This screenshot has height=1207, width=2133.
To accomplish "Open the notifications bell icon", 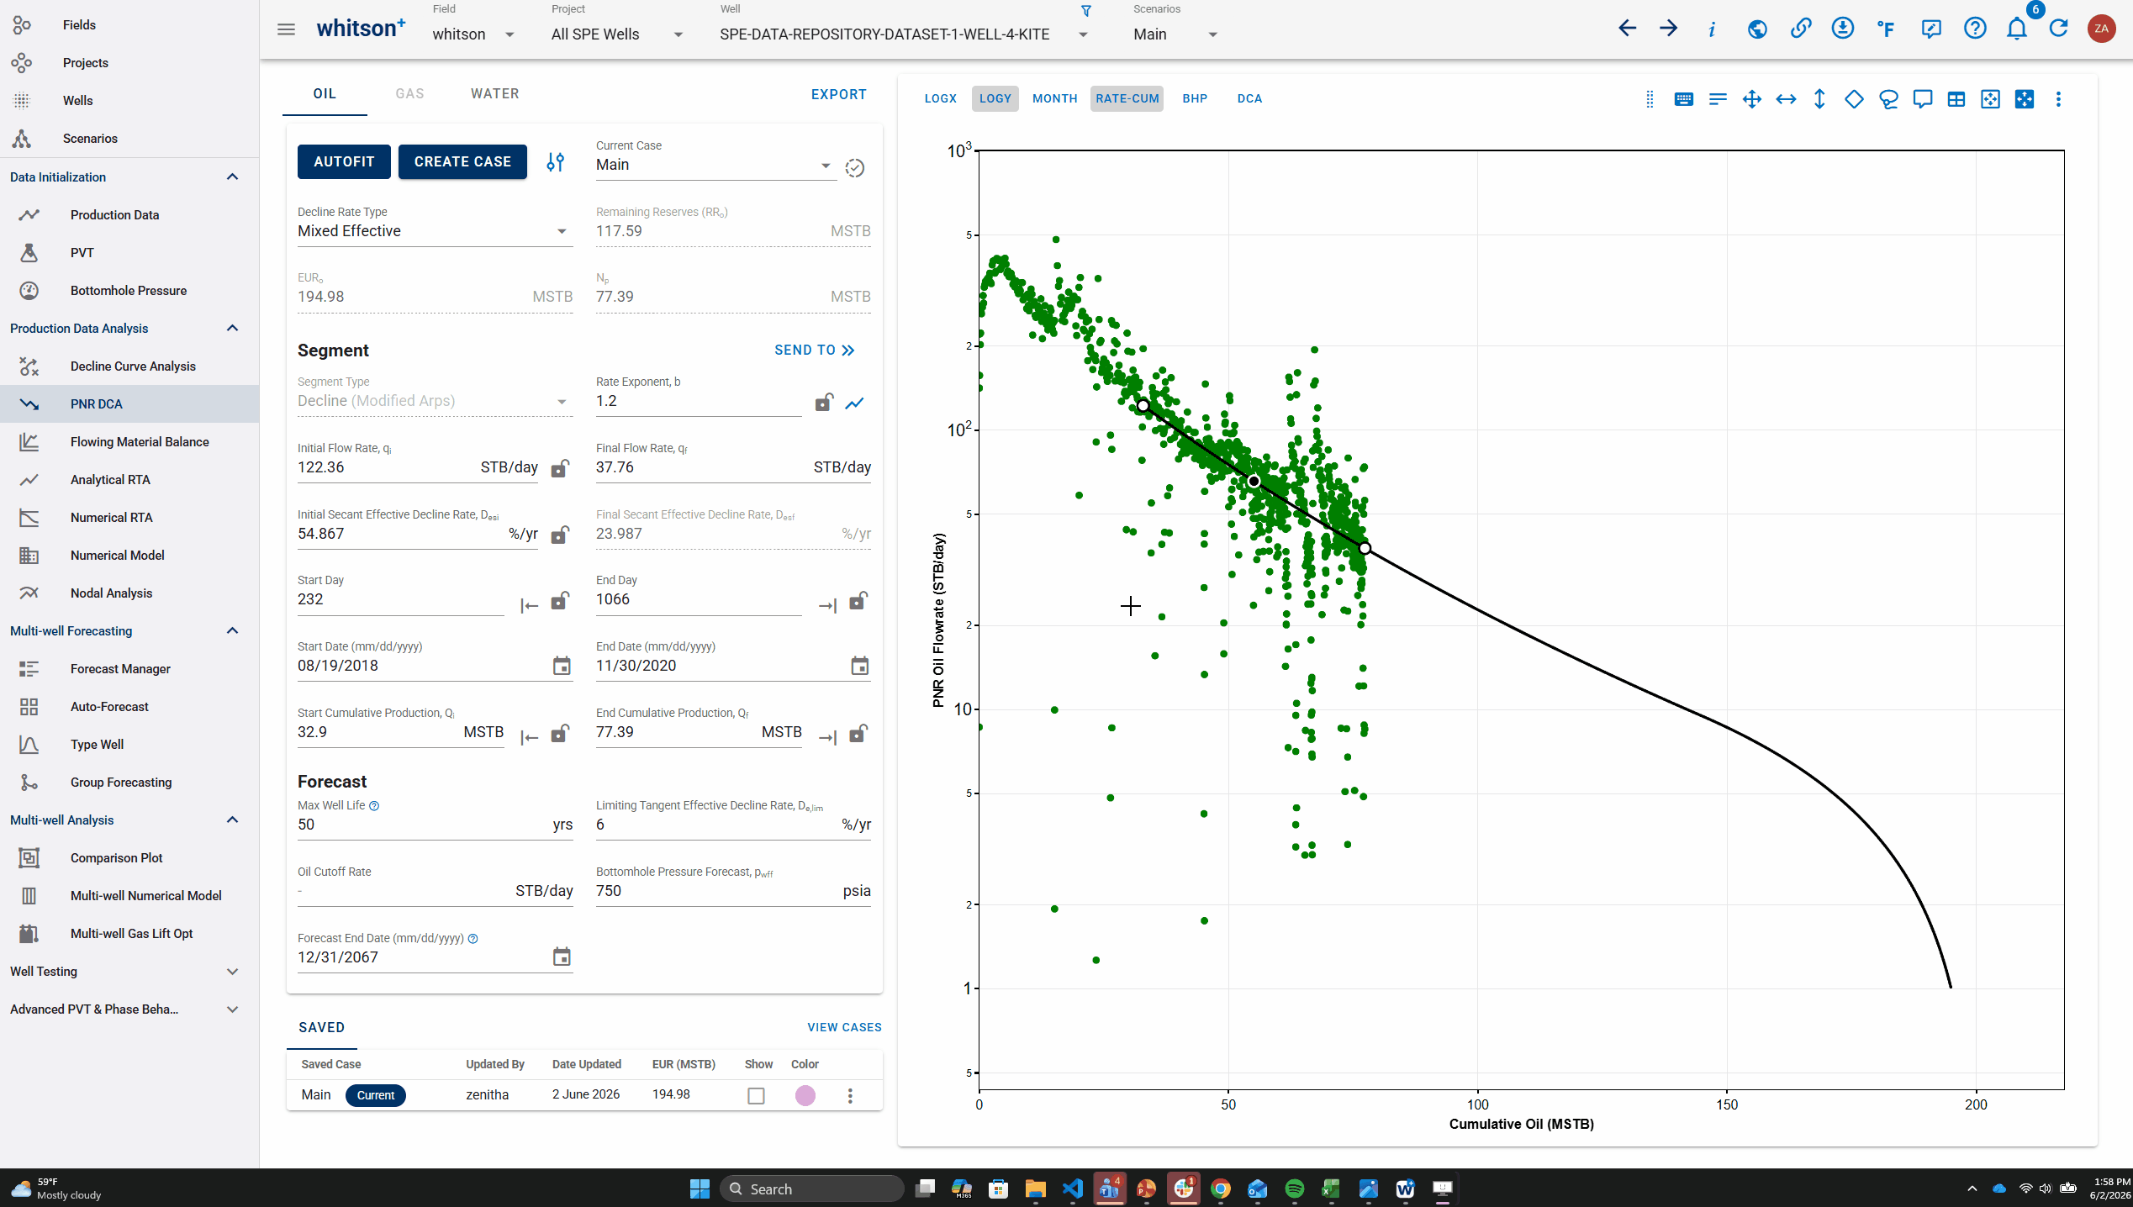I will click(x=2016, y=29).
